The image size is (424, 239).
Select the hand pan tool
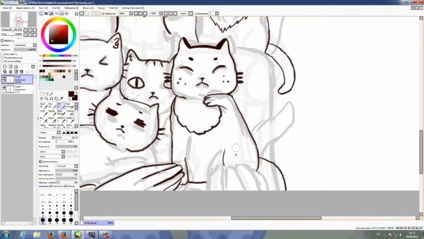point(56,99)
